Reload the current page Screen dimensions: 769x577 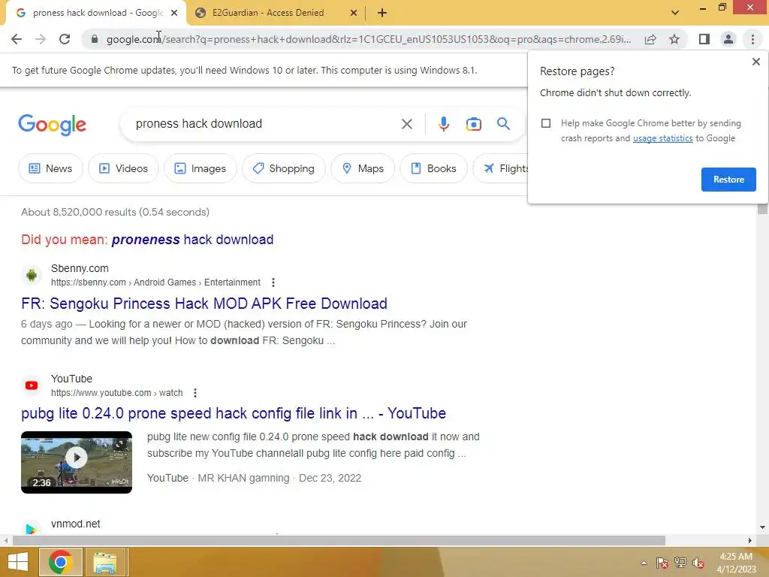tap(65, 39)
